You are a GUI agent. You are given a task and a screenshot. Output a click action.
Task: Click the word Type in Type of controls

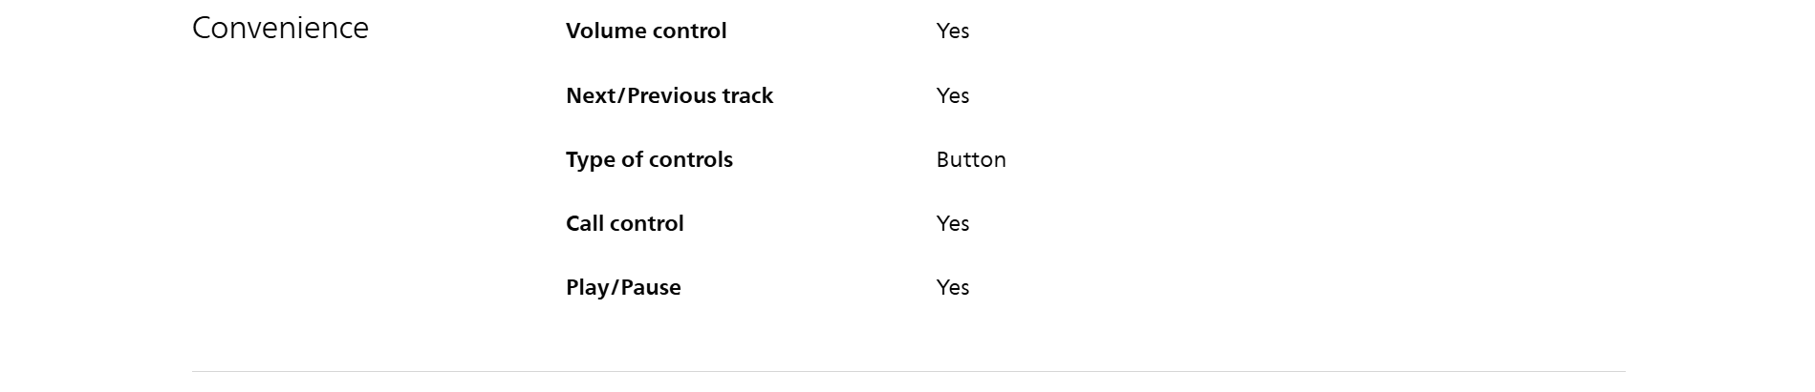[590, 160]
